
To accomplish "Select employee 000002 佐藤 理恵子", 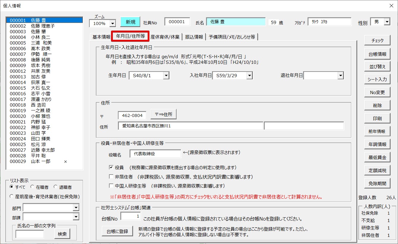I will click(44, 26).
